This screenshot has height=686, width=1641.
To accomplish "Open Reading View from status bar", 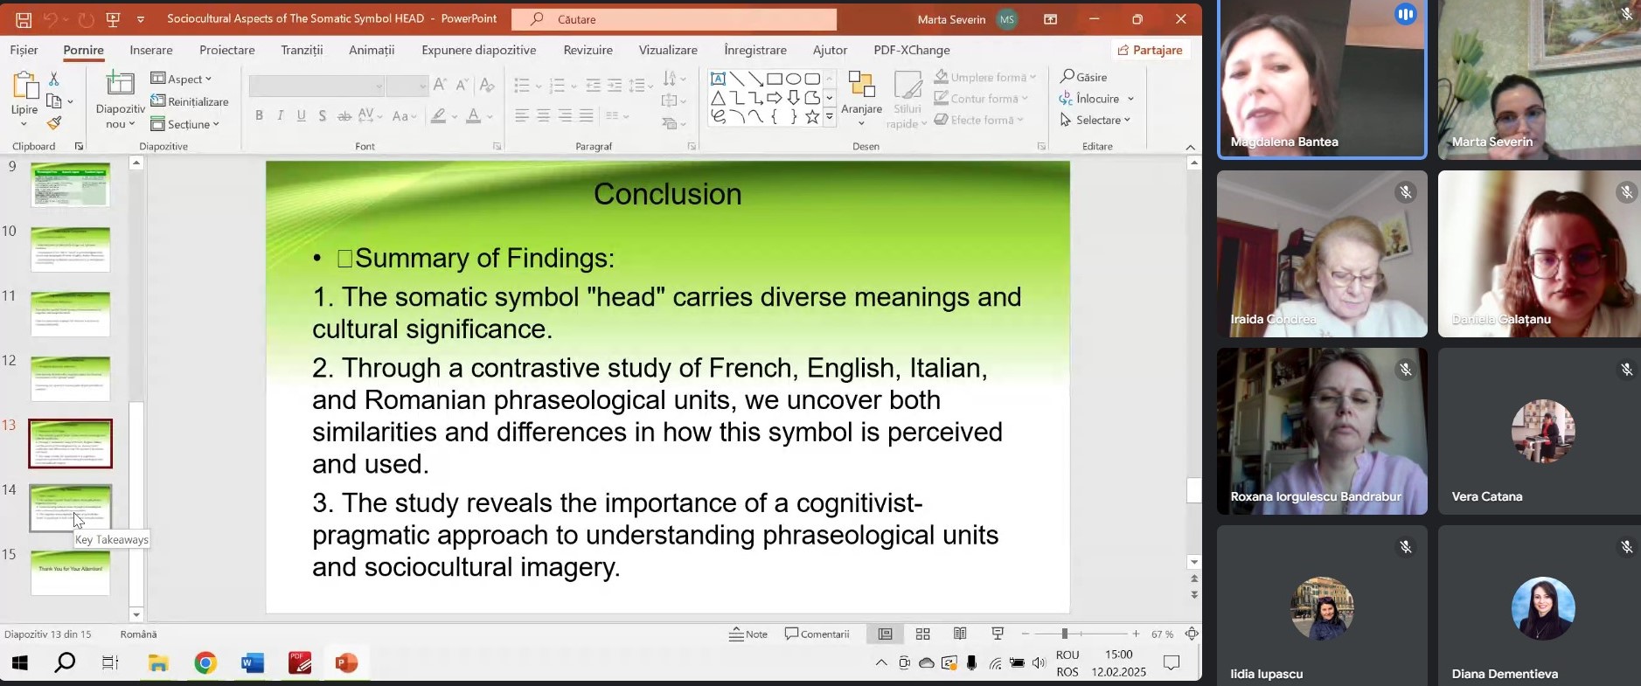I will [960, 634].
